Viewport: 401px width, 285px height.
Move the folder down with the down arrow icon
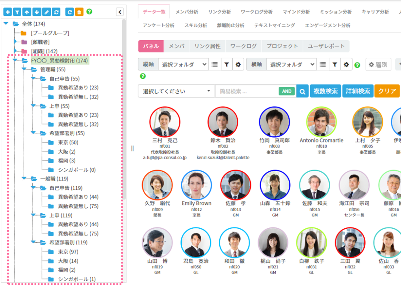(37, 12)
